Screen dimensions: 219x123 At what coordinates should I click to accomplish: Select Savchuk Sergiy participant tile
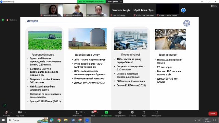coord(121,10)
